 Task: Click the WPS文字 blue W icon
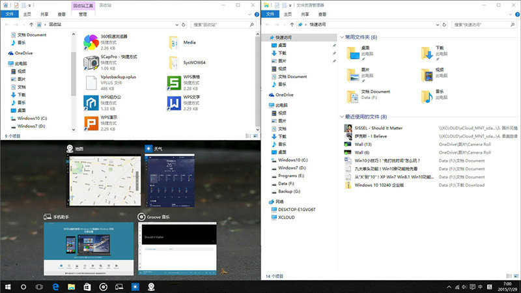173,104
